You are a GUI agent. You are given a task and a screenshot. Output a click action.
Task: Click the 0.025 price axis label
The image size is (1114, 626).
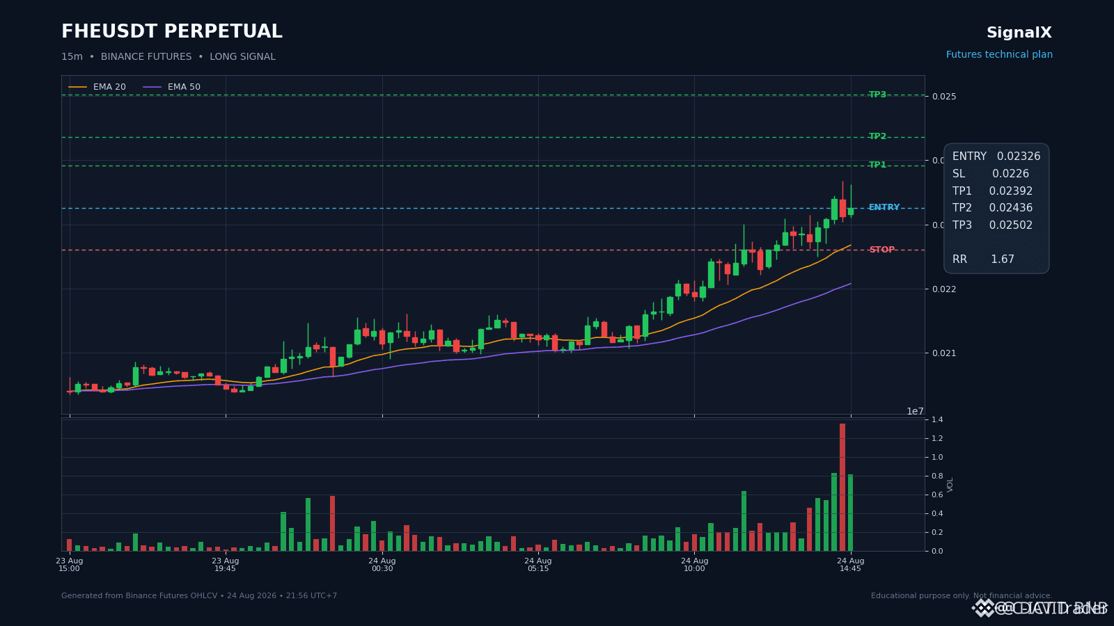944,97
